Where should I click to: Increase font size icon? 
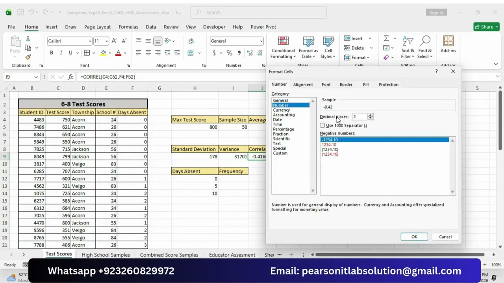tap(114, 41)
